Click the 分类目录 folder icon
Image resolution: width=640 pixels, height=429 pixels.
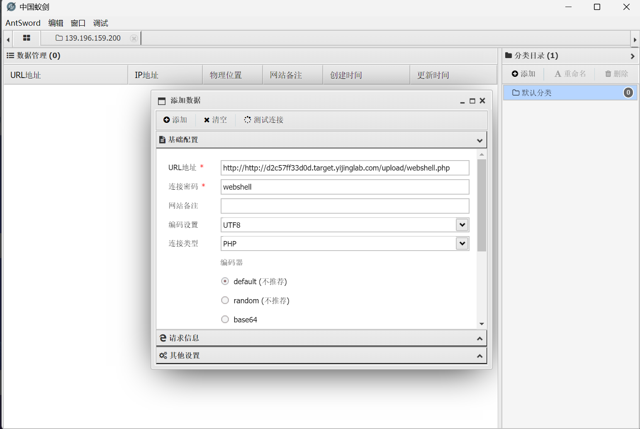click(x=509, y=55)
